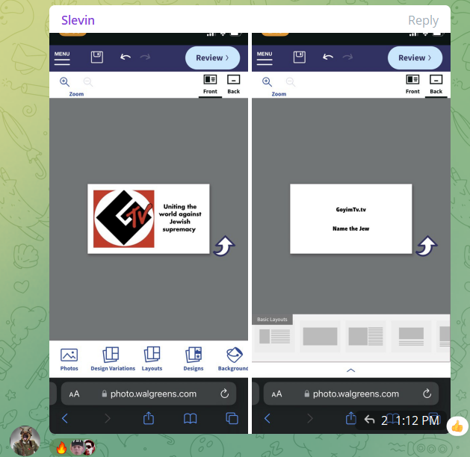
Task: Open MENU in the left phone screenshot
Action: (62, 58)
